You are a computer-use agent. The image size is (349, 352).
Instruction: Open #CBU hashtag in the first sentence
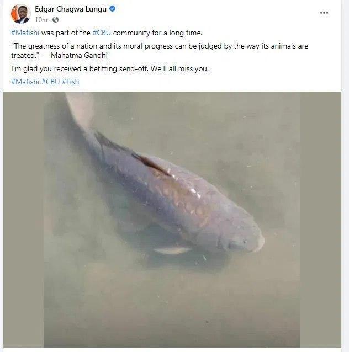point(102,33)
